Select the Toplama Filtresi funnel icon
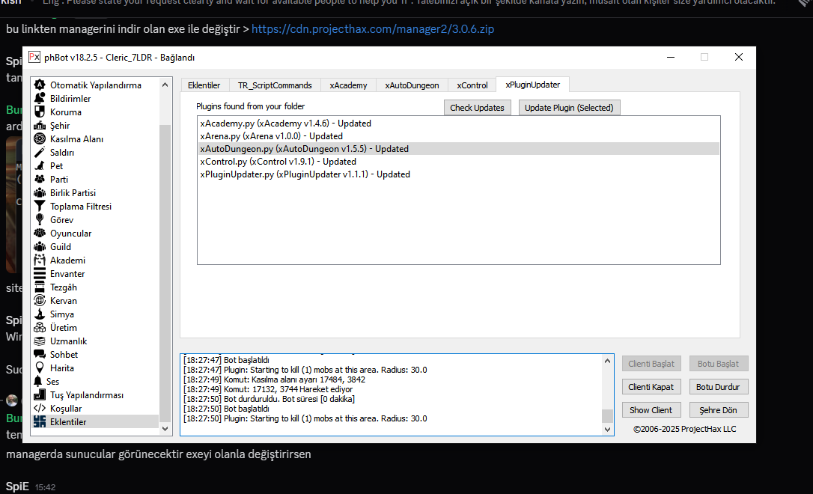Image resolution: width=813 pixels, height=494 pixels. (x=40, y=207)
